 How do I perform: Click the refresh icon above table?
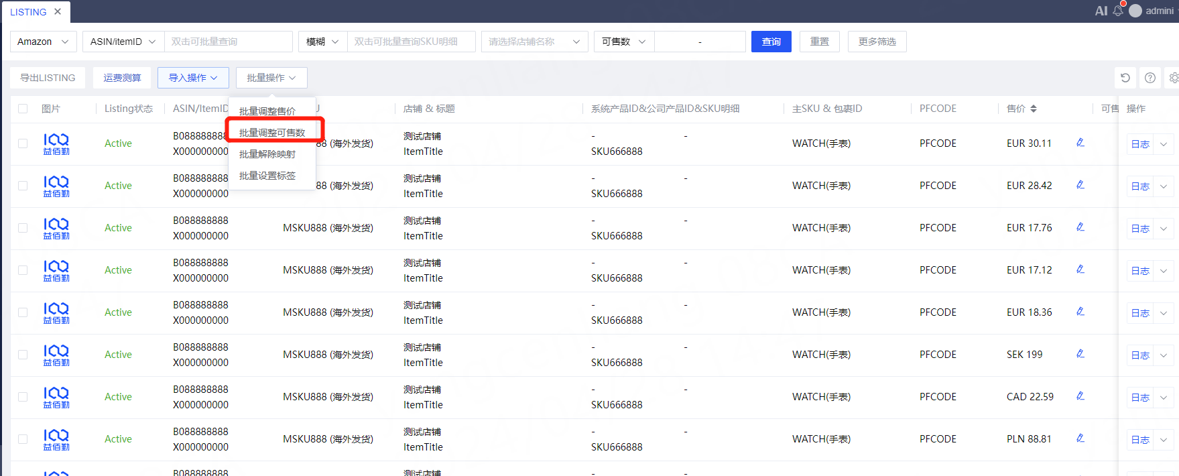click(x=1125, y=78)
